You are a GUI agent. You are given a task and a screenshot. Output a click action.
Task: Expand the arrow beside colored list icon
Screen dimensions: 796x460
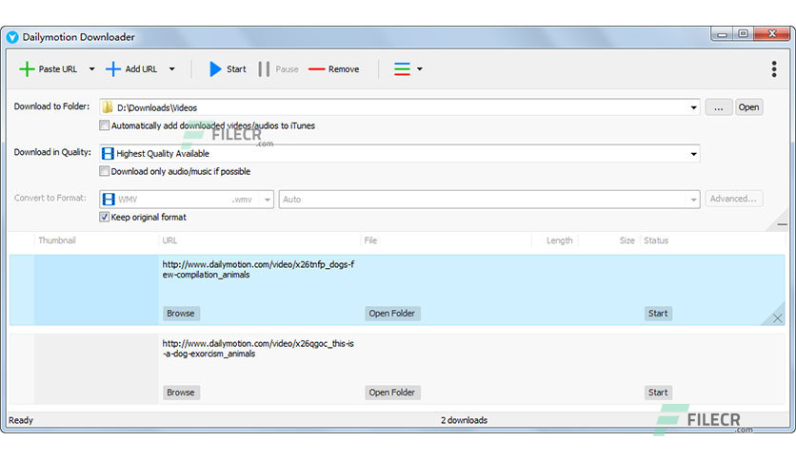click(420, 68)
